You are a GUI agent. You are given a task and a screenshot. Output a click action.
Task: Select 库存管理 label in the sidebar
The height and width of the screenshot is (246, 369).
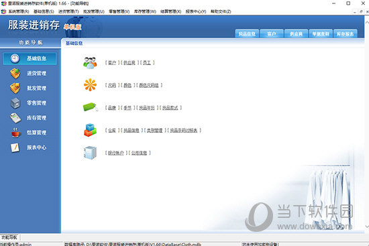pos(36,118)
